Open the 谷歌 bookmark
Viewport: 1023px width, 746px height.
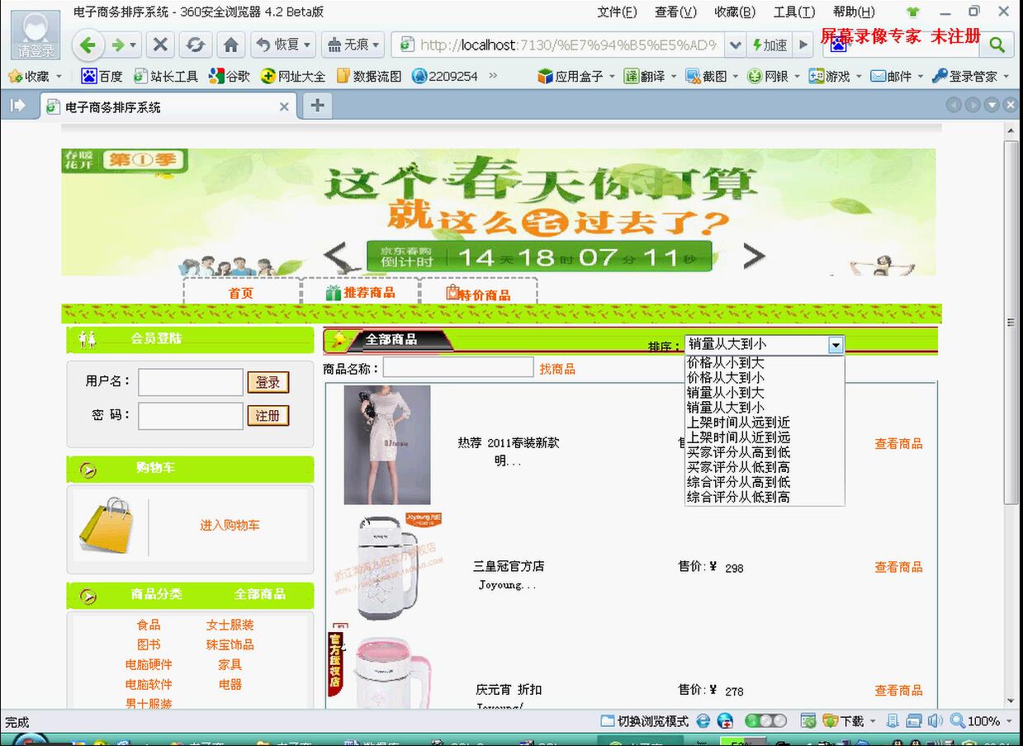230,76
